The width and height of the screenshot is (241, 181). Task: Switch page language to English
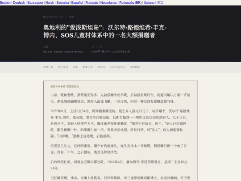(5, 3)
